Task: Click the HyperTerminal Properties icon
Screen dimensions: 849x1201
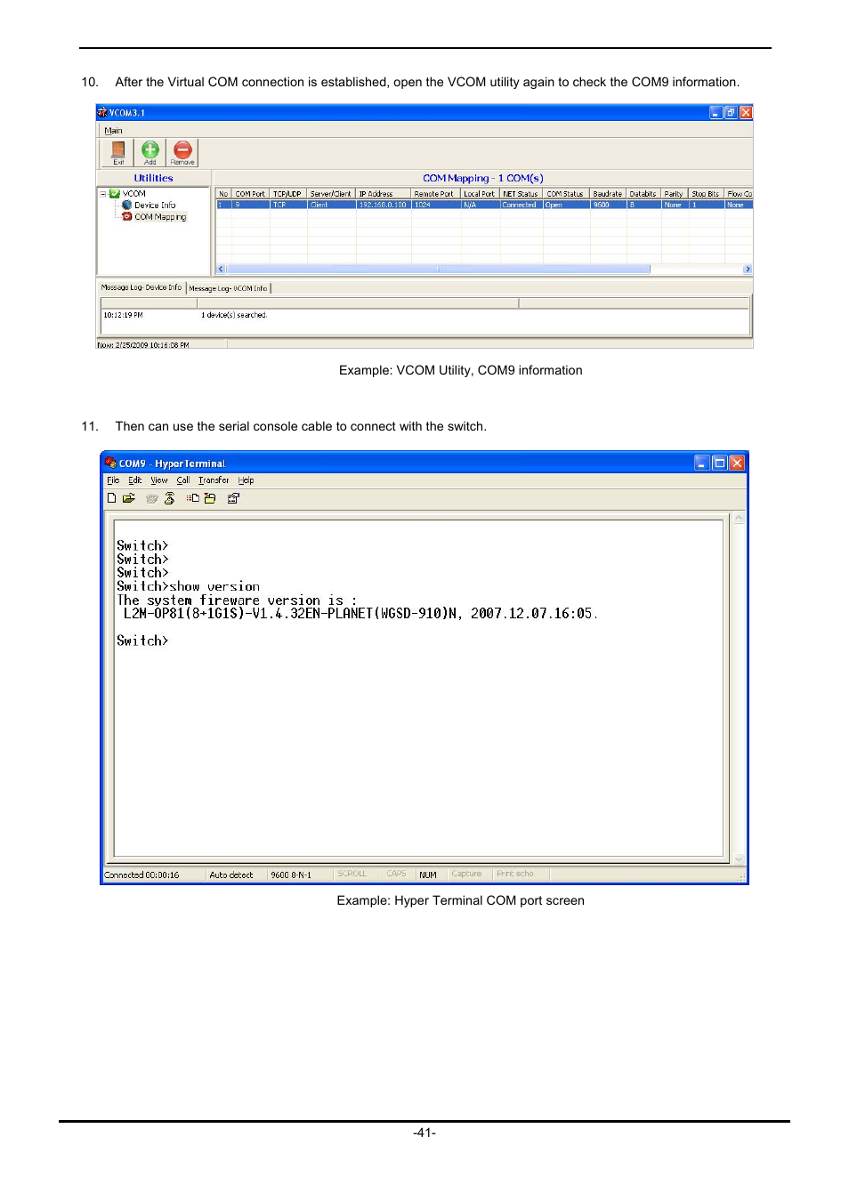Action: pos(233,498)
